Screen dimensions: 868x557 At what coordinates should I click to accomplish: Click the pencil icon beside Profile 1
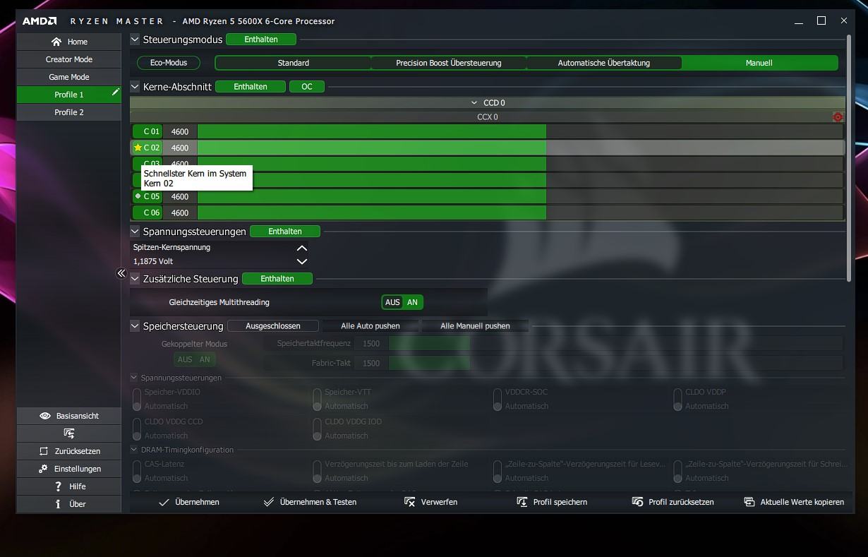[x=116, y=92]
